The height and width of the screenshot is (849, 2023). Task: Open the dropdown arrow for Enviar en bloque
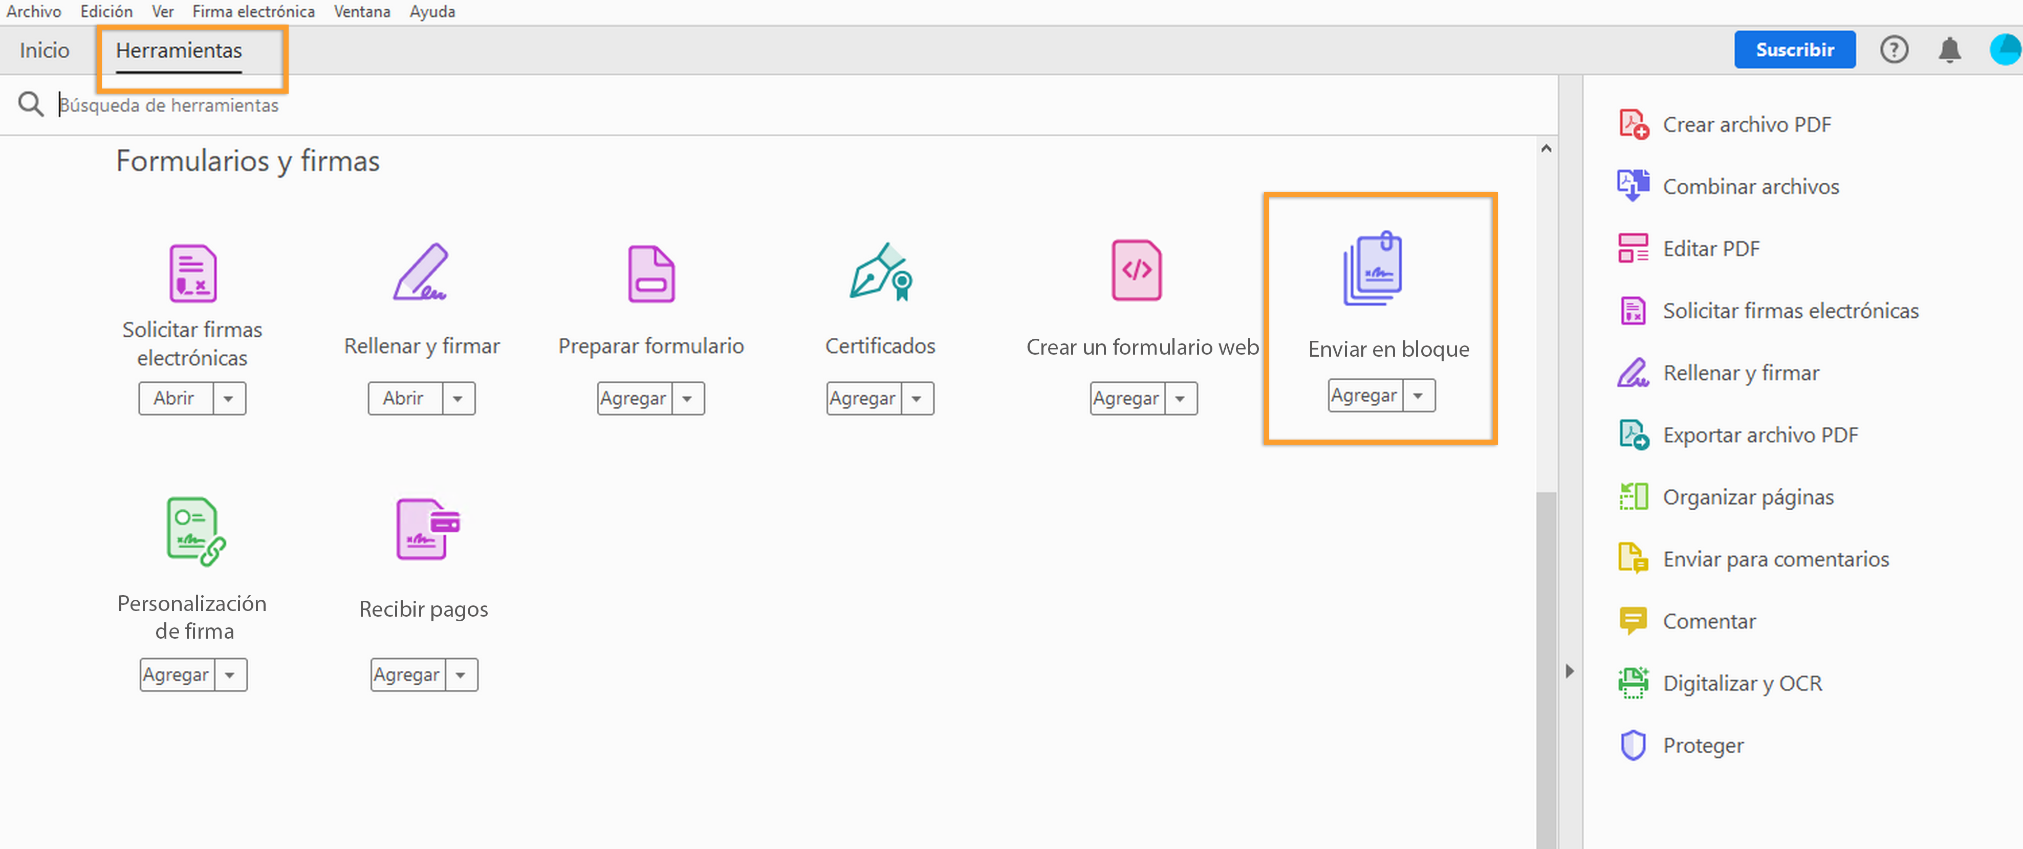coord(1418,396)
